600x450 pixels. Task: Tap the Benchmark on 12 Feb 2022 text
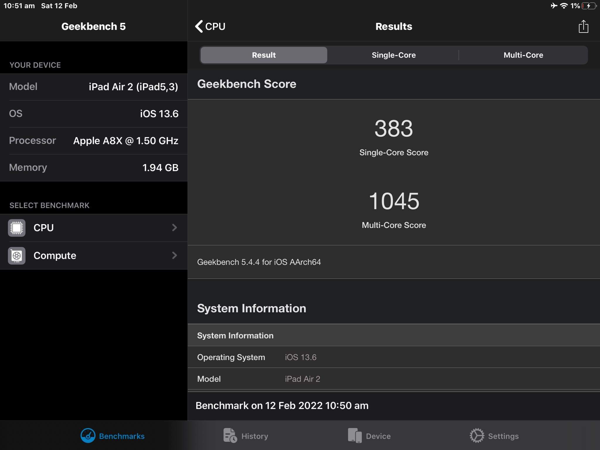click(282, 405)
